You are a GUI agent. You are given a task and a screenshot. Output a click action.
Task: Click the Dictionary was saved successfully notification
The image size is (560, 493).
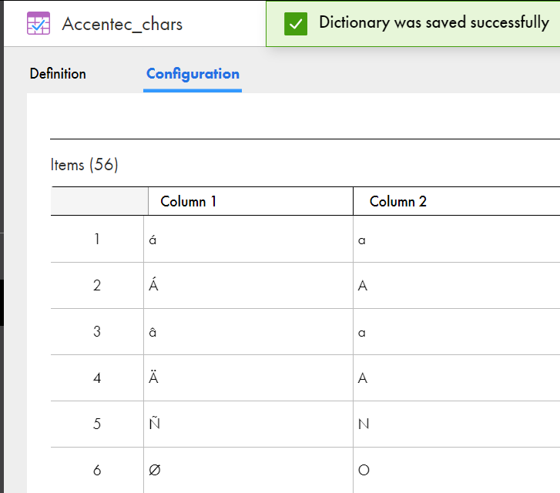point(413,24)
